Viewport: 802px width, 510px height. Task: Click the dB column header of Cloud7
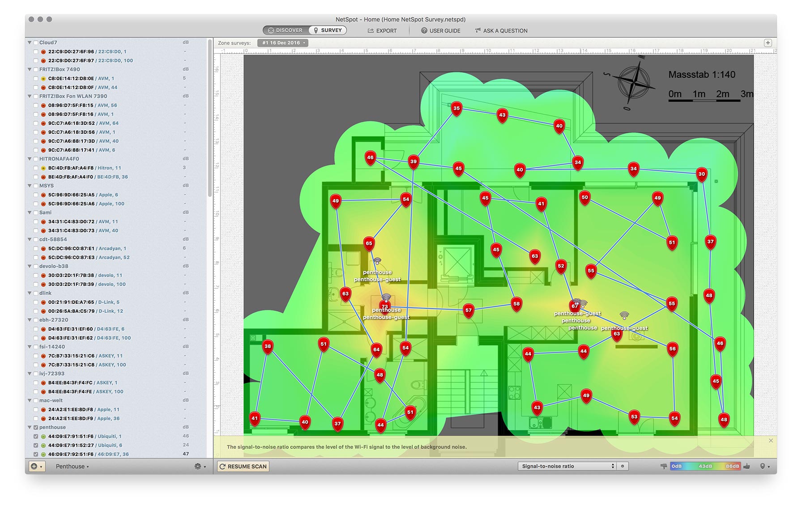coord(185,42)
